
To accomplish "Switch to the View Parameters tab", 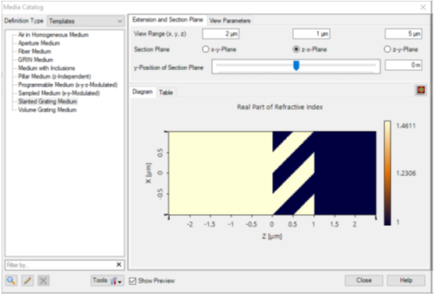I will tap(230, 20).
